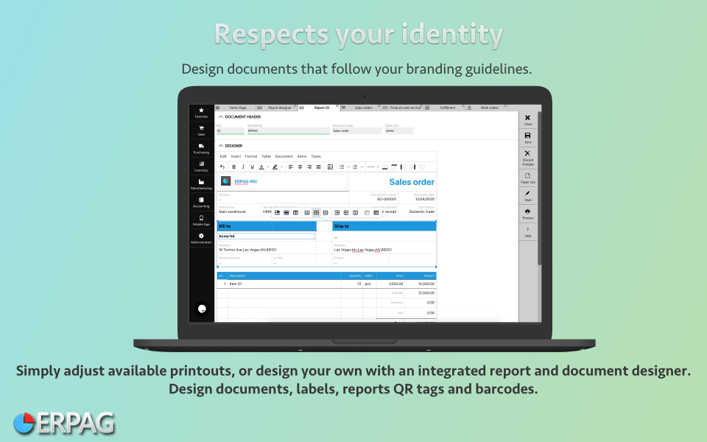Screen dimensions: 707x442
Task: Toggle italic formatting
Action: (x=243, y=167)
